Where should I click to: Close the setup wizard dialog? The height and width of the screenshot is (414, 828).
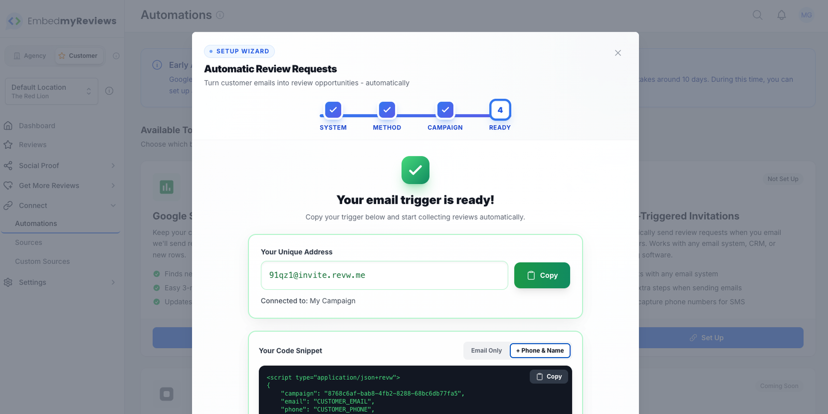pos(618,53)
